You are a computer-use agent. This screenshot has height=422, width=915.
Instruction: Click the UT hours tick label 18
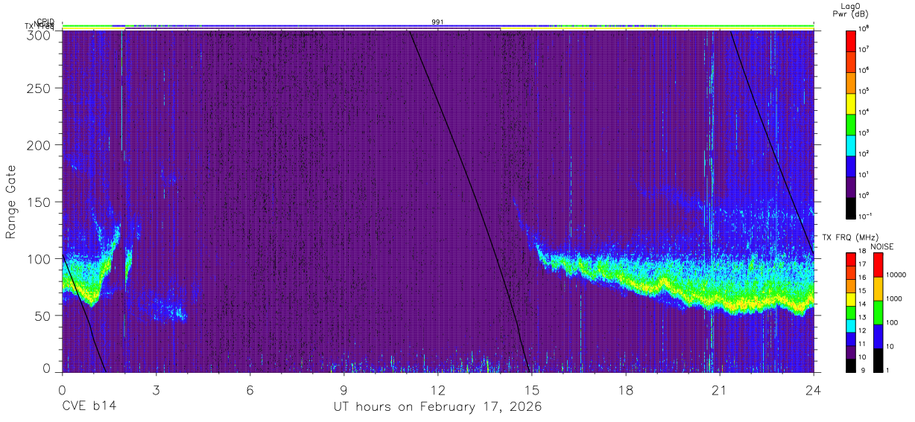[625, 389]
